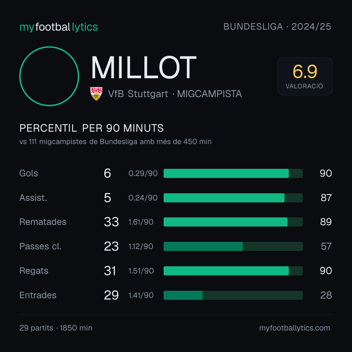
Task: Click the 0.29/90 goals rate value
Action: click(143, 173)
